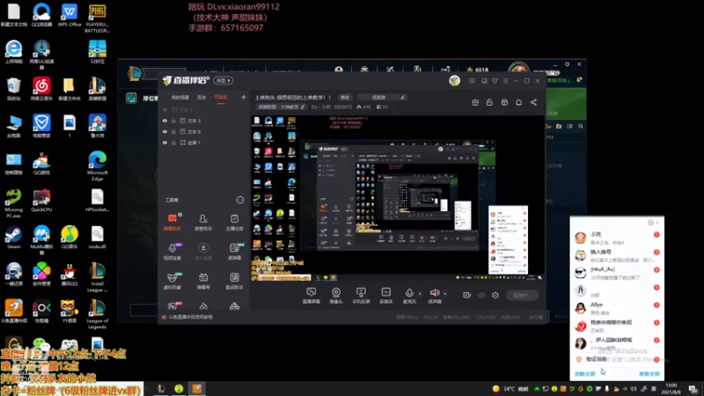Add a new scene with the plus button
The width and height of the screenshot is (704, 396).
click(x=244, y=97)
